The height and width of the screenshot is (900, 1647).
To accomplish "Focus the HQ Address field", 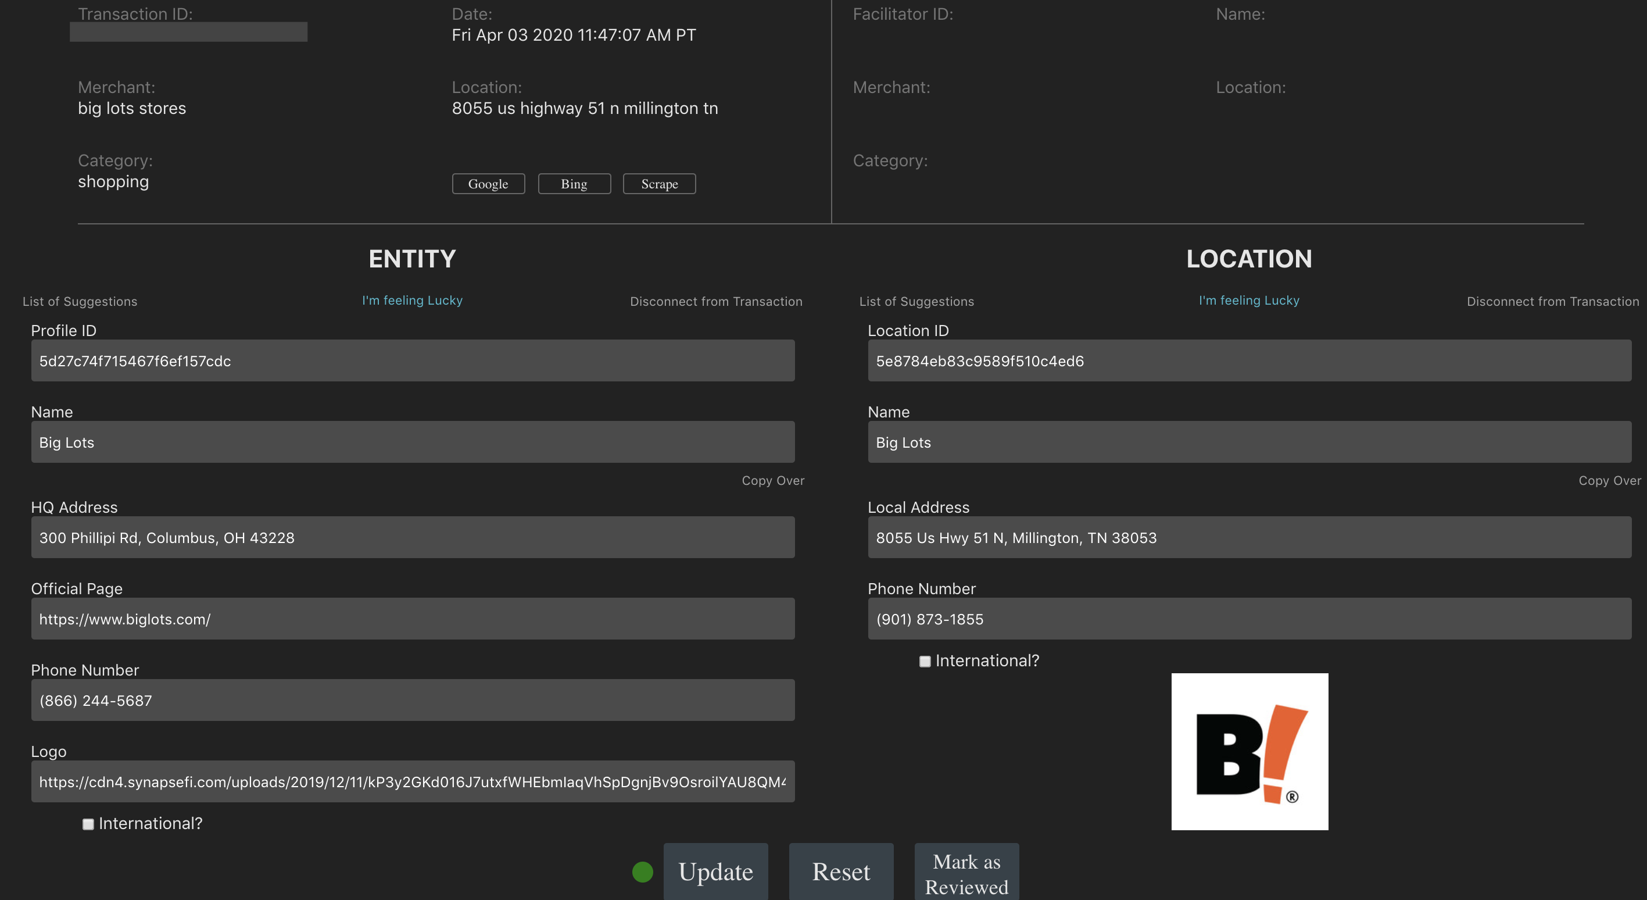I will [413, 537].
